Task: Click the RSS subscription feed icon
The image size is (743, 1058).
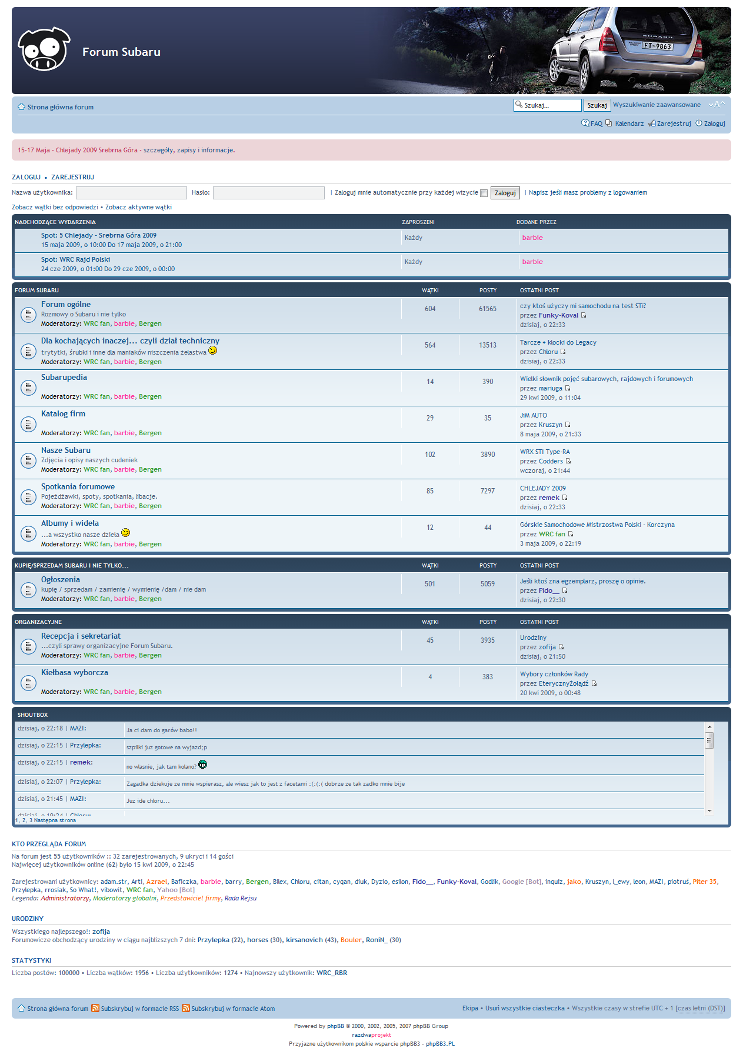Action: (95, 1008)
